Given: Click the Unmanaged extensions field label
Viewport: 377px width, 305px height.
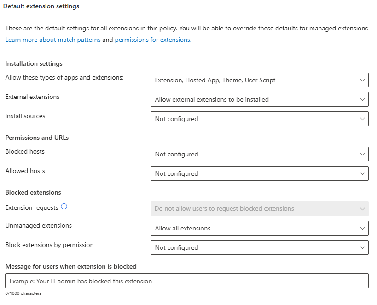Looking at the screenshot, I should click(38, 226).
